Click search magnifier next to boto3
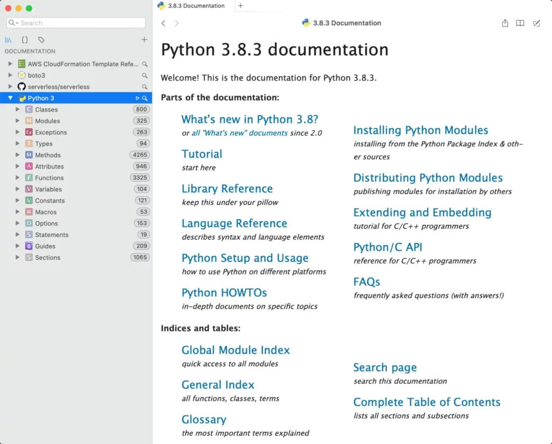Image resolution: width=552 pixels, height=444 pixels. pos(144,75)
